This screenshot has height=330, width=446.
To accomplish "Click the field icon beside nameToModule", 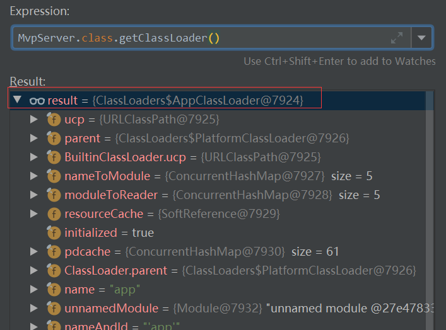I will tap(54, 176).
